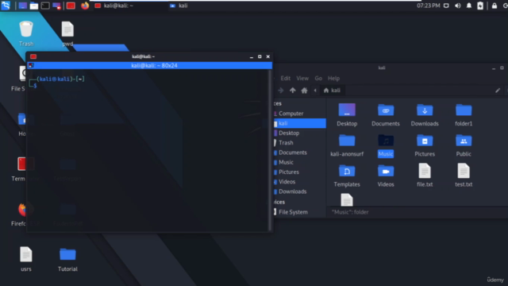Click the terminal scrollbar
This screenshot has width=508, height=286.
click(270, 150)
